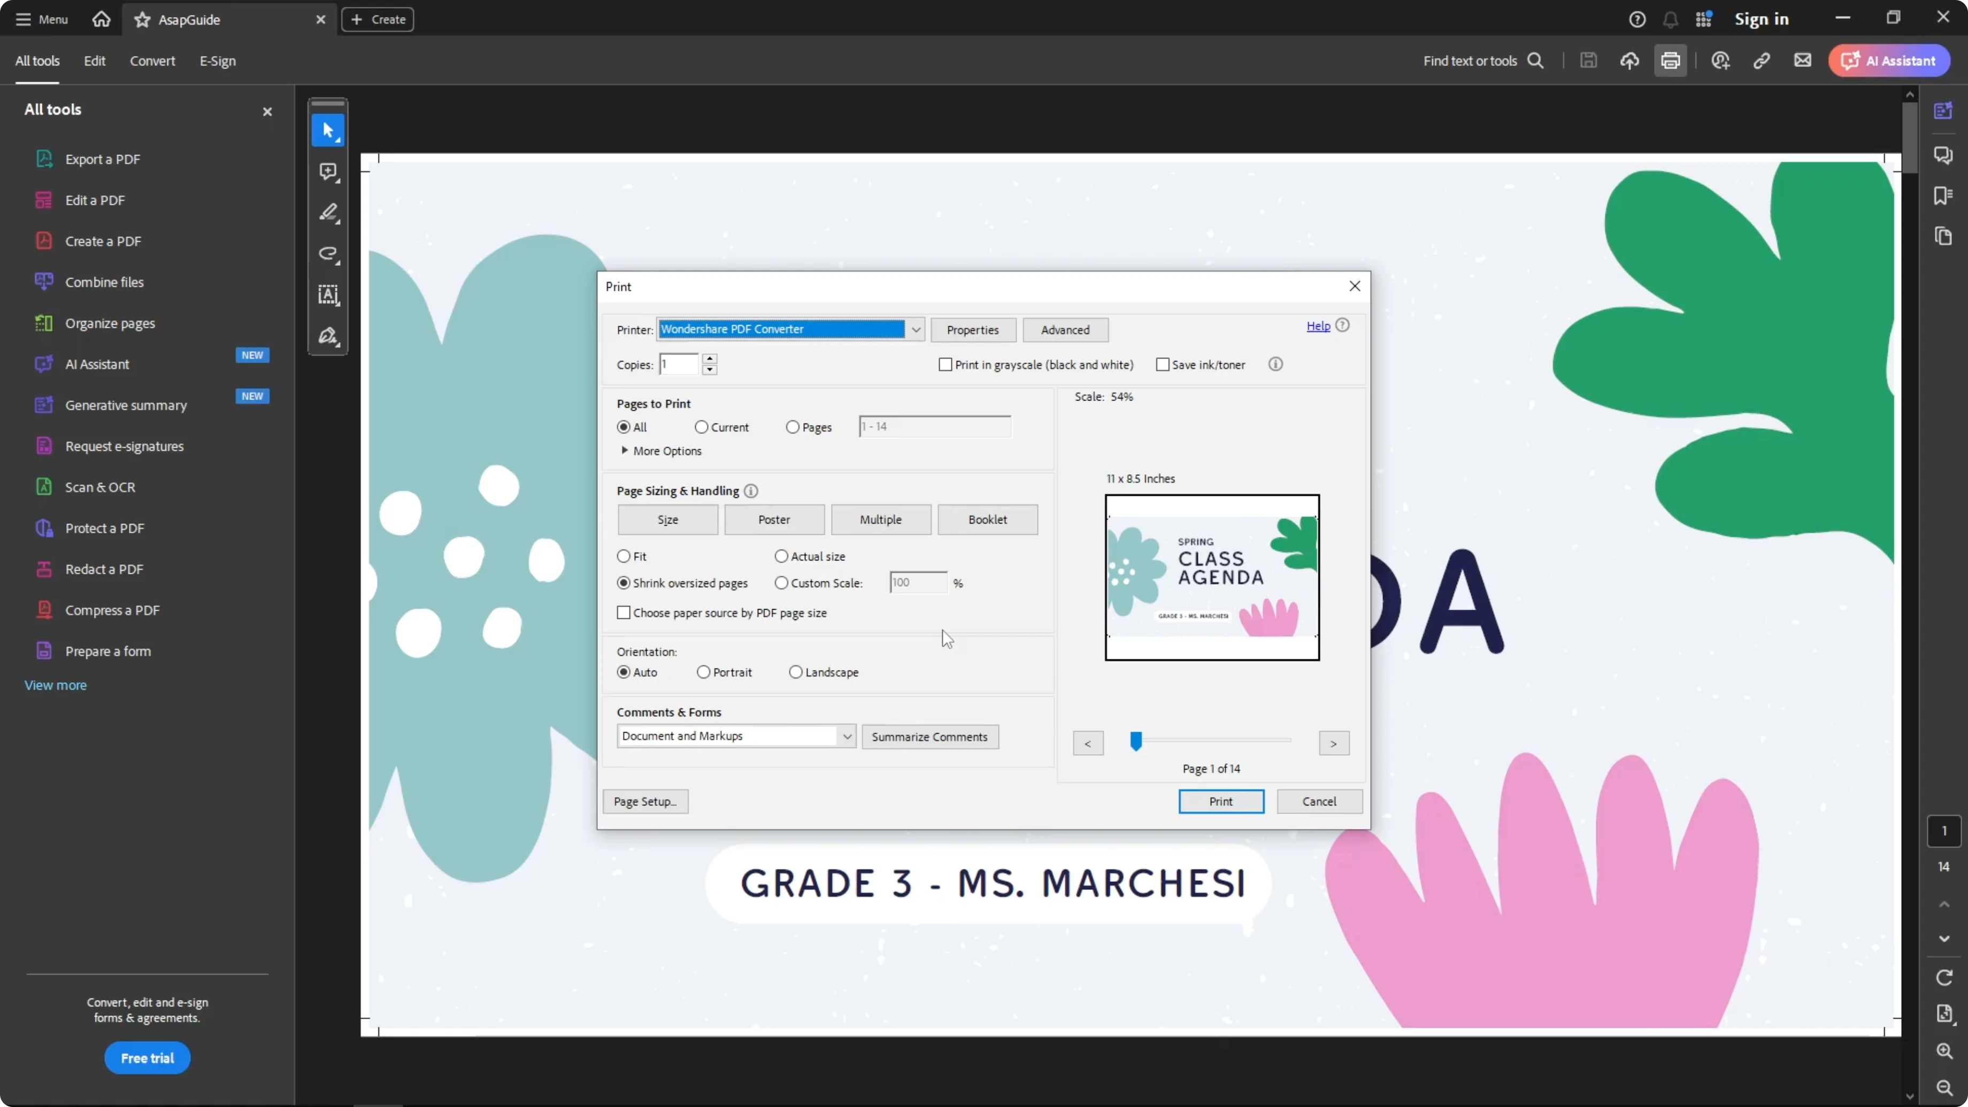
Task: Open the comments panel icon on the right rail
Action: (x=1943, y=156)
